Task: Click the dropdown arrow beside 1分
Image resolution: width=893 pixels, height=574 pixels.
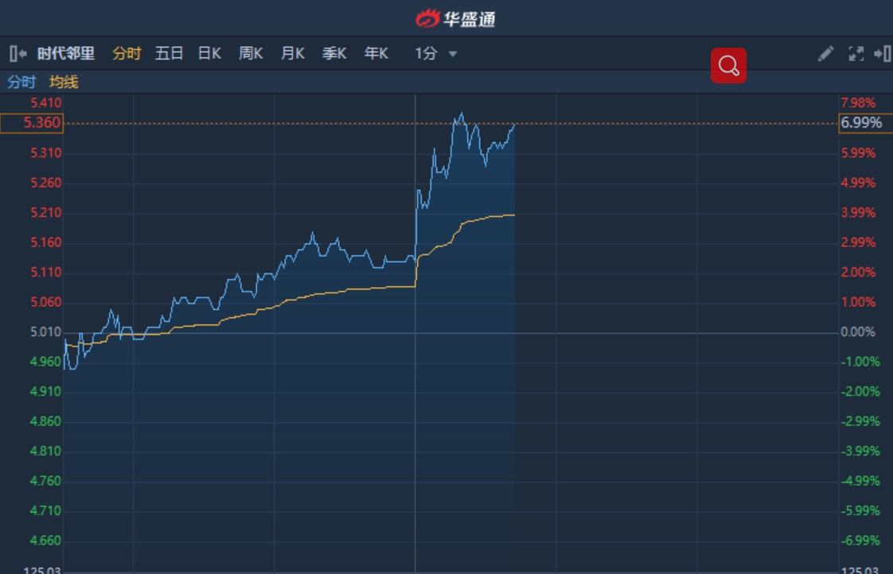Action: (453, 54)
